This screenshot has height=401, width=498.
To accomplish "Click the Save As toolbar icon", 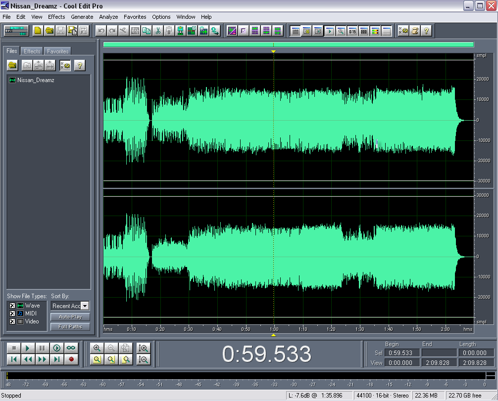I will (72, 31).
